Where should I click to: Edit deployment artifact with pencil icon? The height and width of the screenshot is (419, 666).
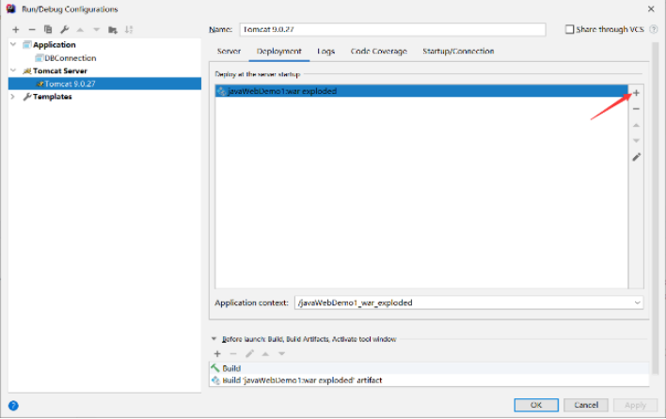tap(636, 157)
